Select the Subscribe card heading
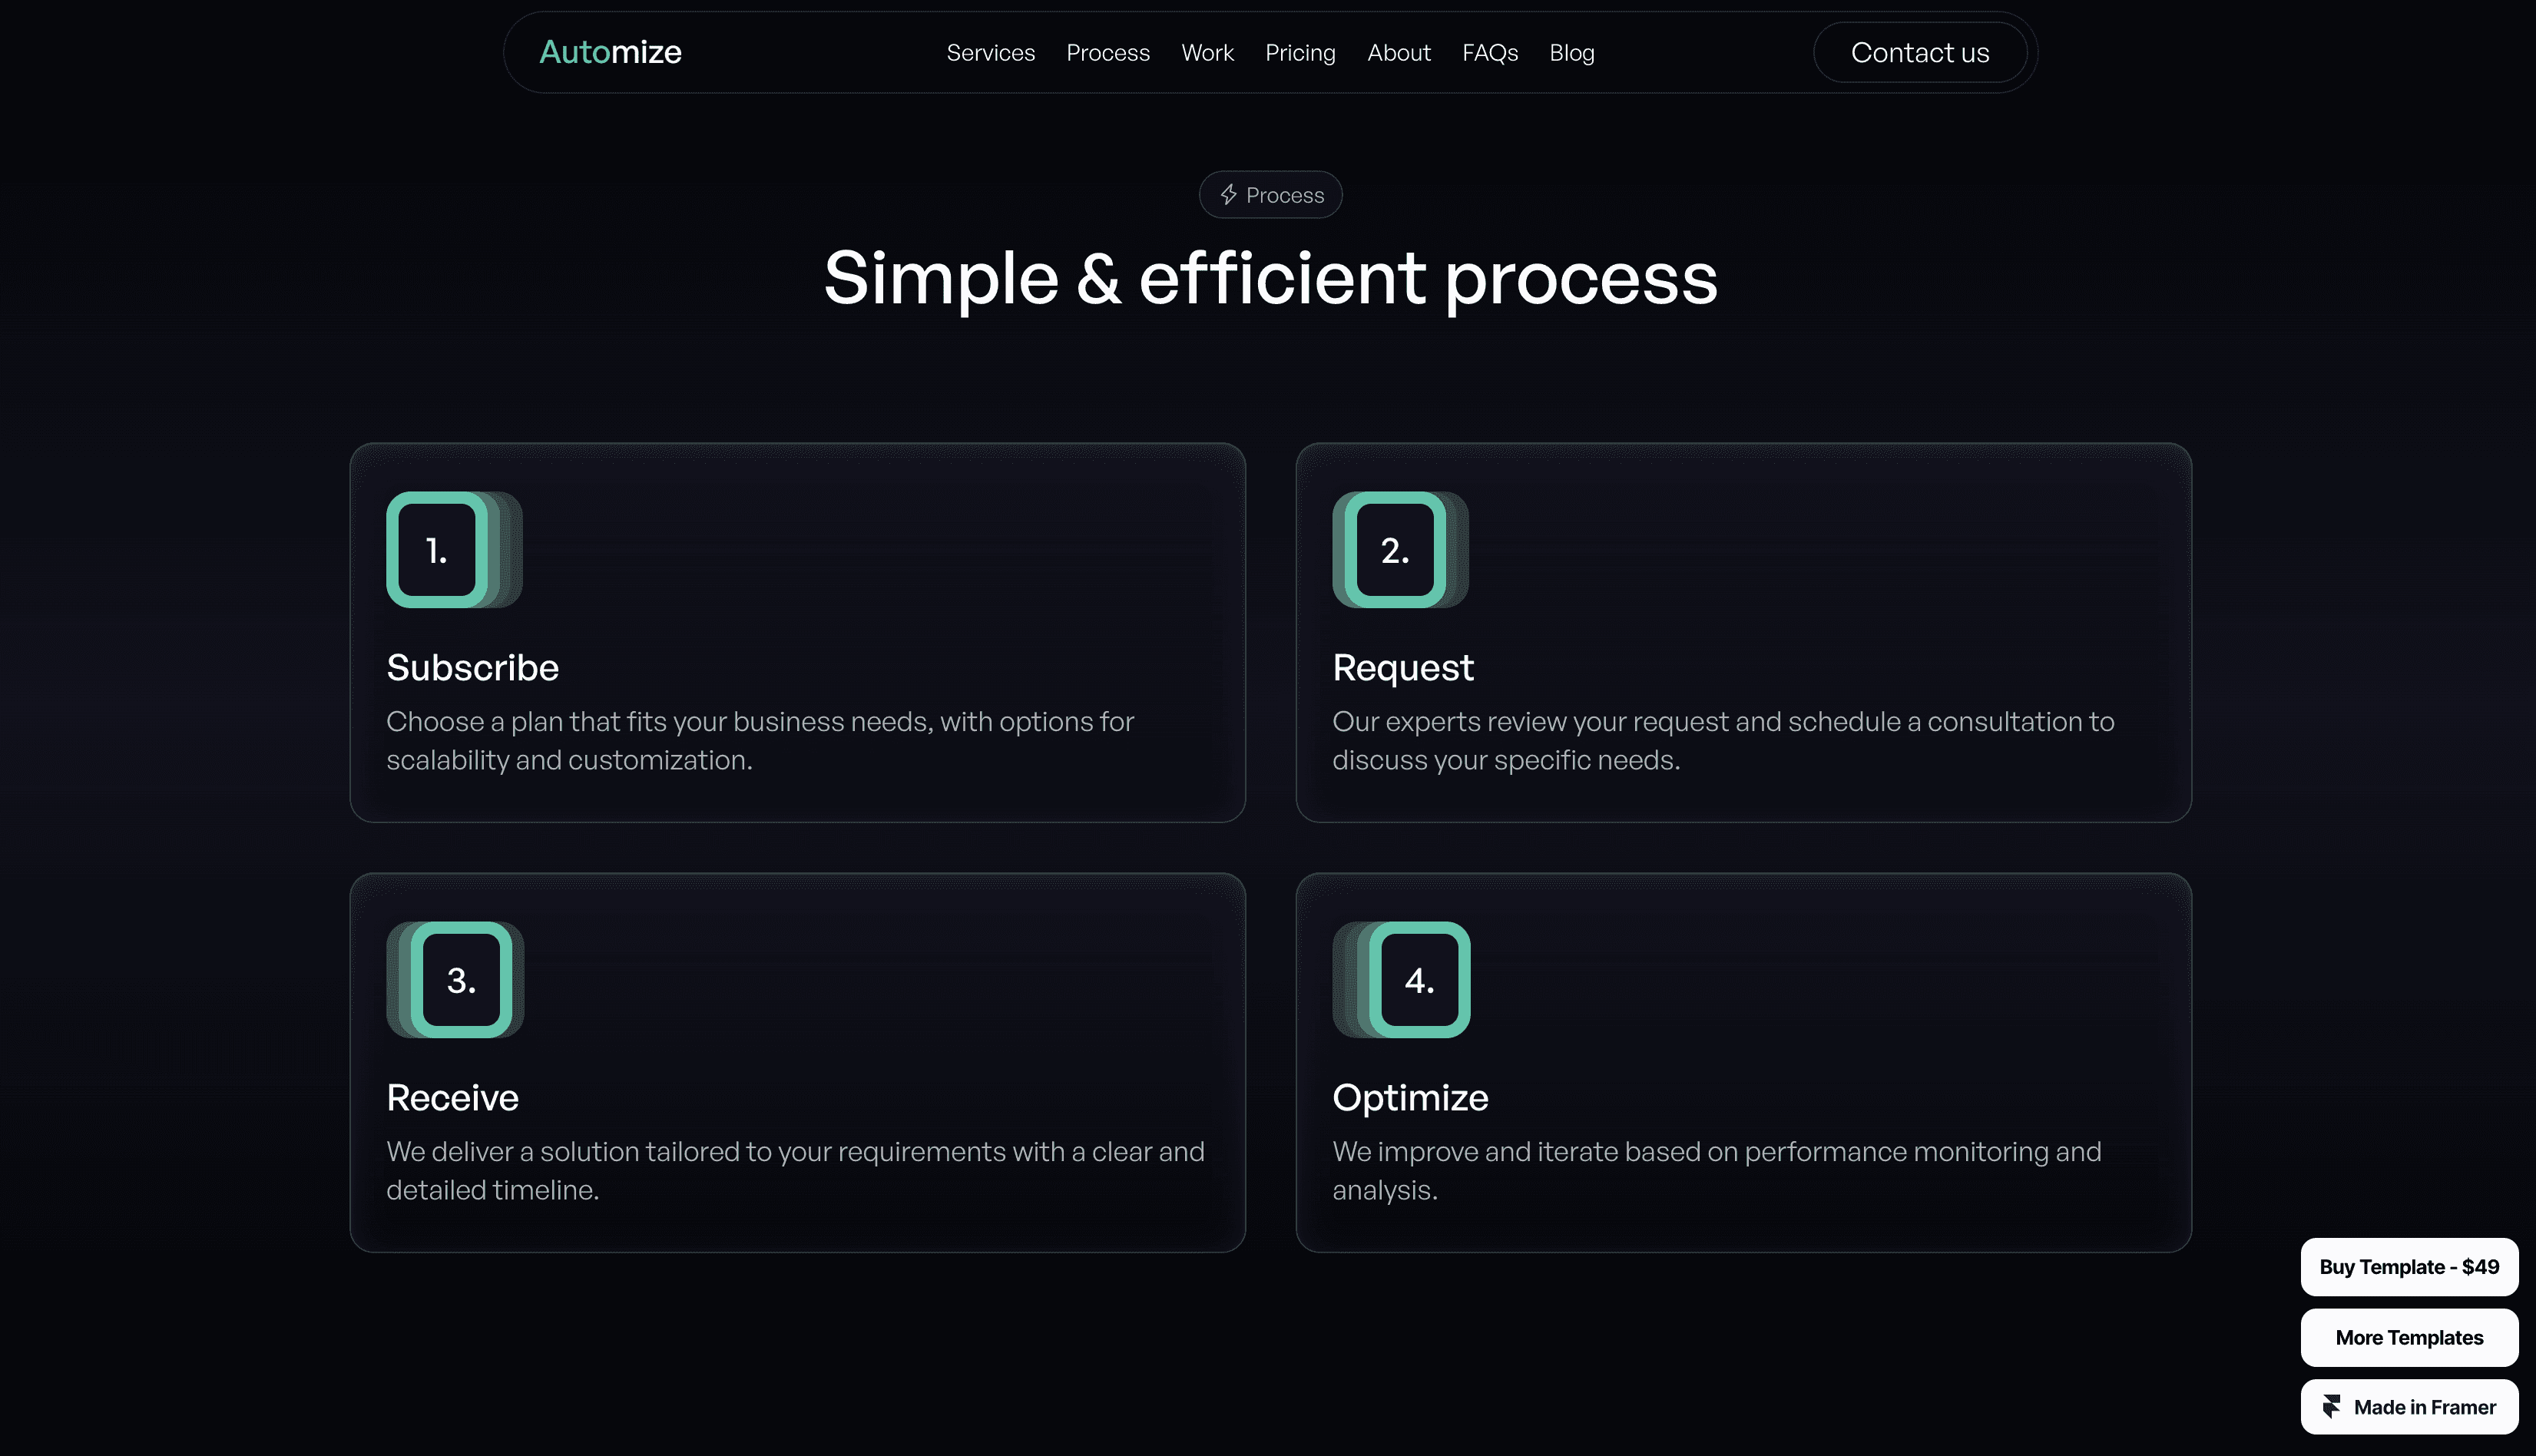Screen dimensions: 2536x1456 (x=472, y=667)
